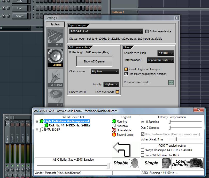Select the High Definition Audio-apparaat device row
This screenshot has width=209, height=178.
coord(66,121)
